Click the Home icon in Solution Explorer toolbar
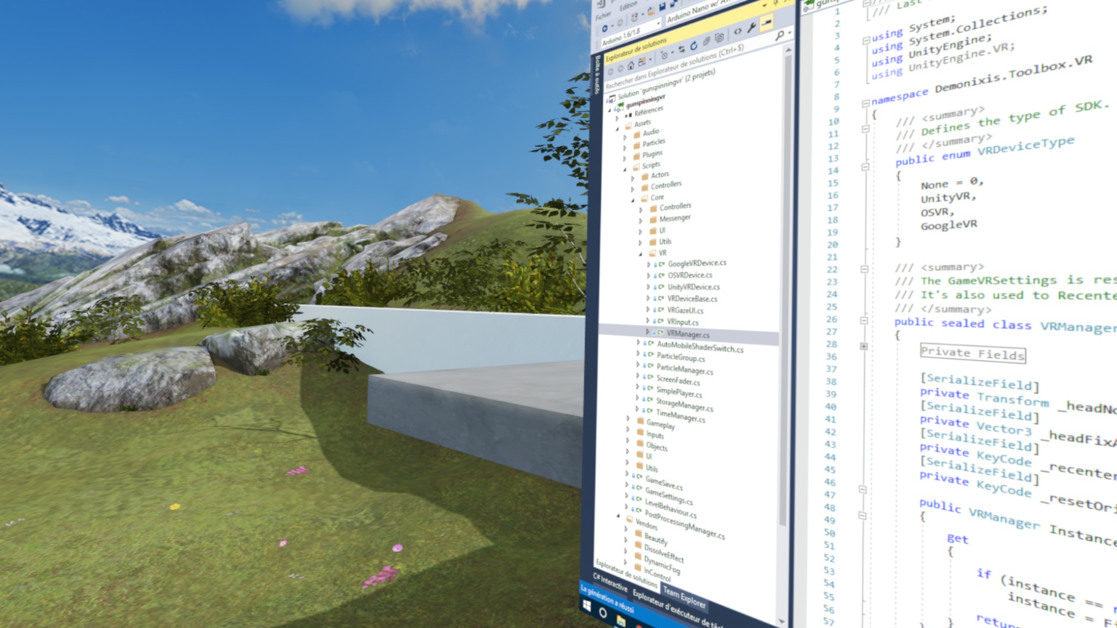1117x628 pixels. tap(631, 65)
